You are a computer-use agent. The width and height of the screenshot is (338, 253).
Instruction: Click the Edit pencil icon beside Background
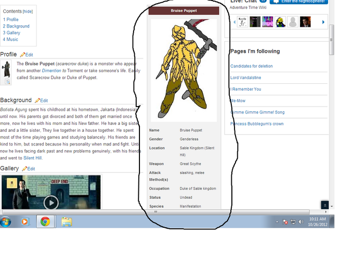pyautogui.click(x=37, y=101)
